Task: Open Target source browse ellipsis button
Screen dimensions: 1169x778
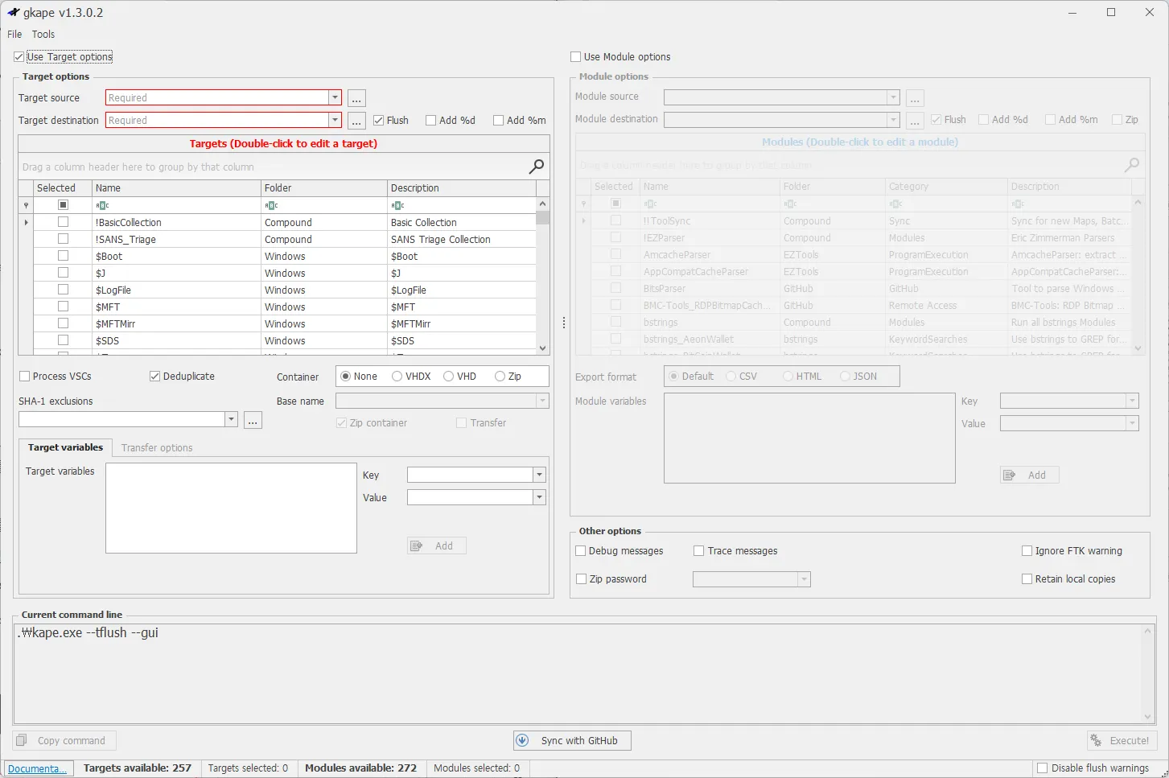Action: [356, 98]
